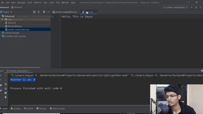The width and height of the screenshot is (203, 114).
Task: Collapse the Advanced project root folder
Action: point(1,16)
